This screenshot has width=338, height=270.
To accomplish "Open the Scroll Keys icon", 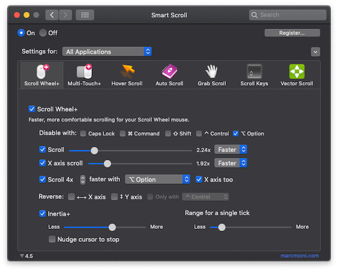I will point(254,72).
